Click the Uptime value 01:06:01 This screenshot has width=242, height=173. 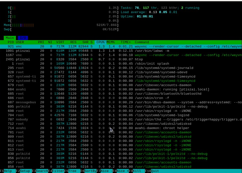click(x=145, y=17)
